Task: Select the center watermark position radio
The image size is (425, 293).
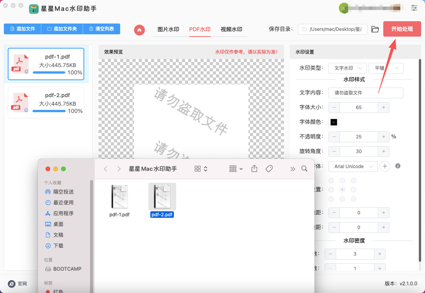Action: pyautogui.click(x=342, y=190)
